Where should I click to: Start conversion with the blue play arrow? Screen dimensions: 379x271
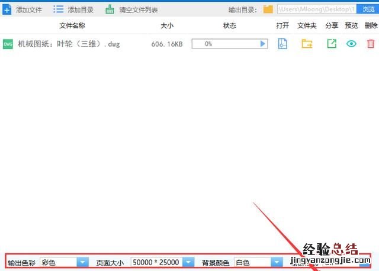263,44
